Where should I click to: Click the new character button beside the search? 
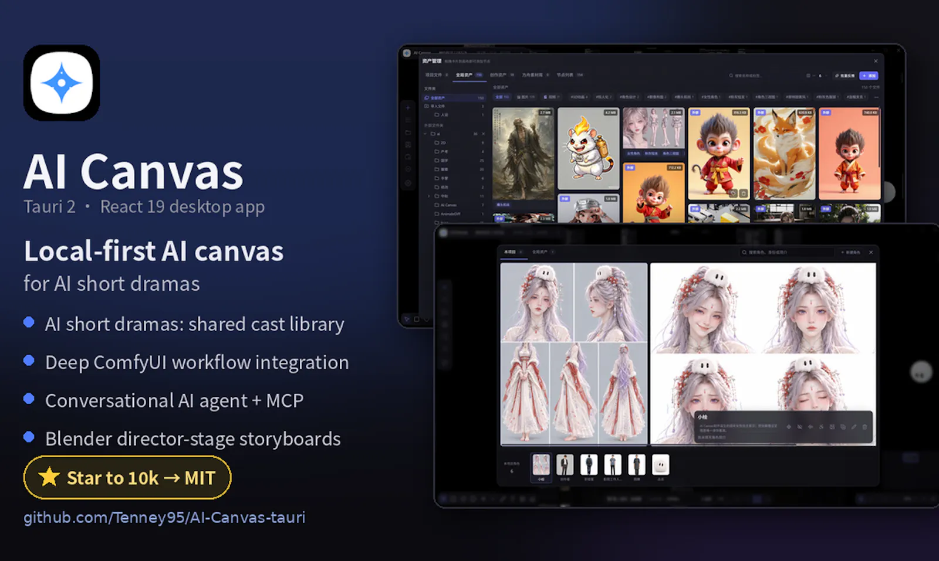(850, 252)
